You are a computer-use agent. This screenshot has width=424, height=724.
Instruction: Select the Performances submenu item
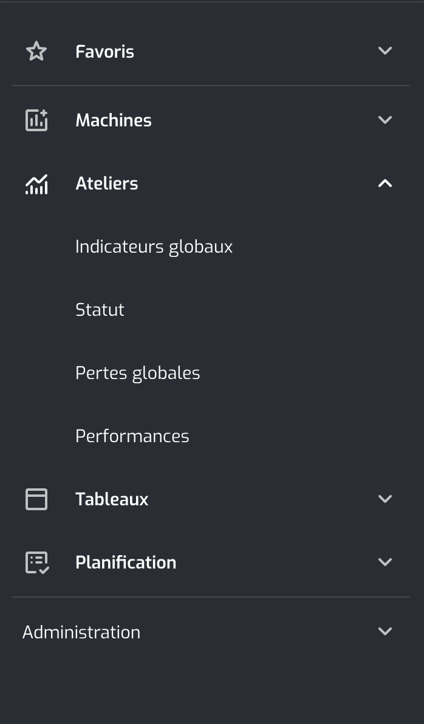click(132, 436)
